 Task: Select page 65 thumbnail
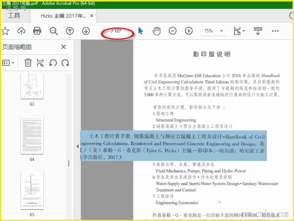[x=32, y=190]
